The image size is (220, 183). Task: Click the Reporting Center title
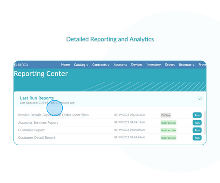click(x=41, y=74)
